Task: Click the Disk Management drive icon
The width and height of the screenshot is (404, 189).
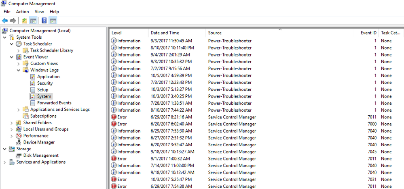Action: click(x=19, y=156)
